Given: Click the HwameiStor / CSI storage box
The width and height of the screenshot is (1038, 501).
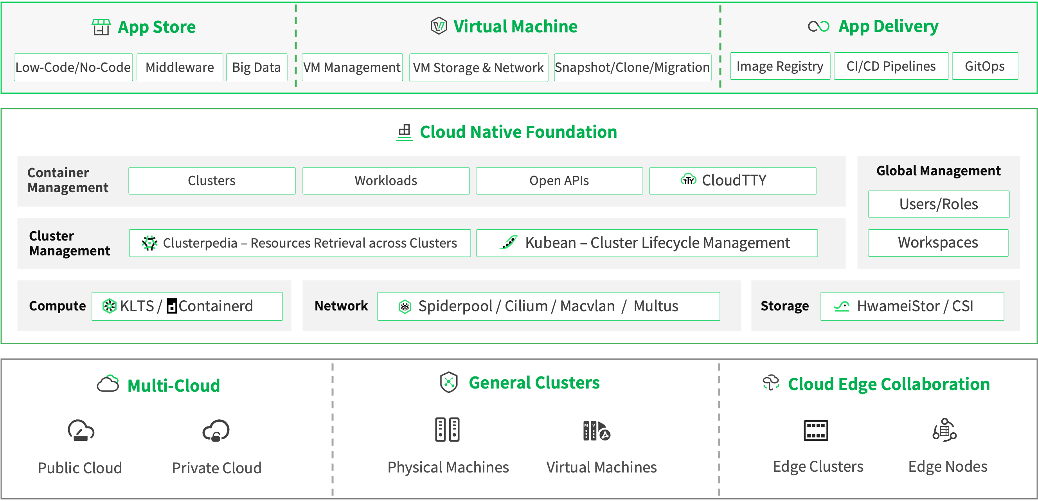Looking at the screenshot, I should [912, 306].
